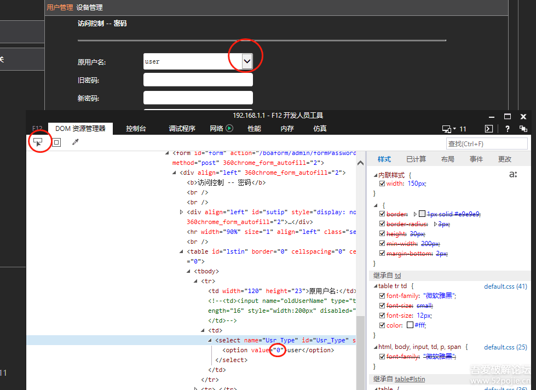536x390 pixels.
Task: Switch to the 已计算 pane
Action: pos(416,159)
